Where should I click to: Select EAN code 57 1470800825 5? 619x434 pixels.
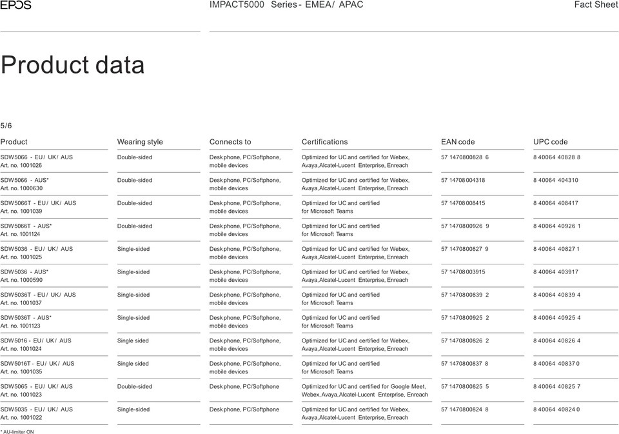[x=465, y=386]
